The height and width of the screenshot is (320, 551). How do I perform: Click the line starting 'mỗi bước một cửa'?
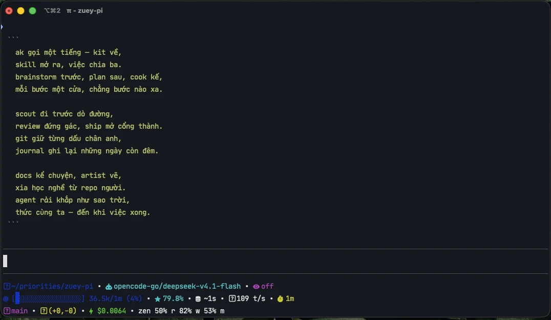point(89,89)
